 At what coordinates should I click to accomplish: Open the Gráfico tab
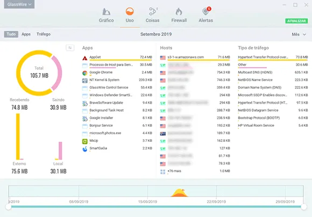click(107, 15)
